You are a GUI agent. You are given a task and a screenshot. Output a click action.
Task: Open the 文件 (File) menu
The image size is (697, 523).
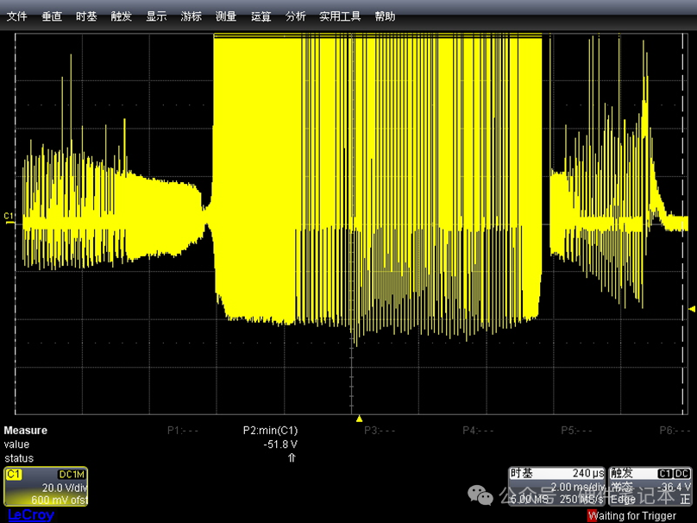(17, 16)
